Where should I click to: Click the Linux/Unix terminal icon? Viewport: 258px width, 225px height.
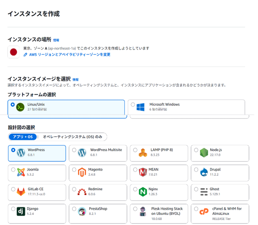(x=20, y=107)
